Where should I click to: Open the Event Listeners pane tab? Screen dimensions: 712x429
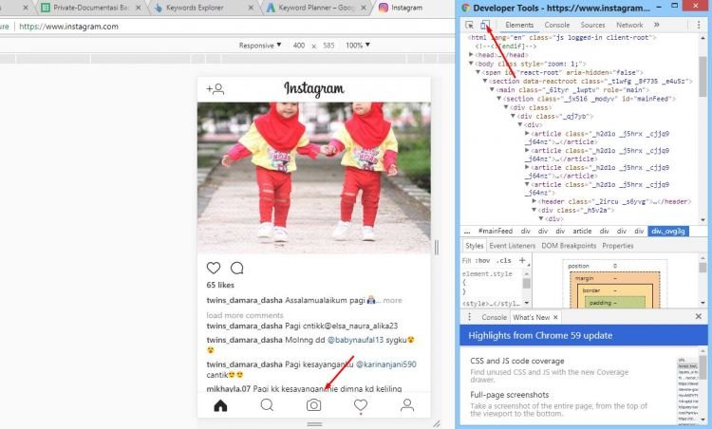pos(513,246)
